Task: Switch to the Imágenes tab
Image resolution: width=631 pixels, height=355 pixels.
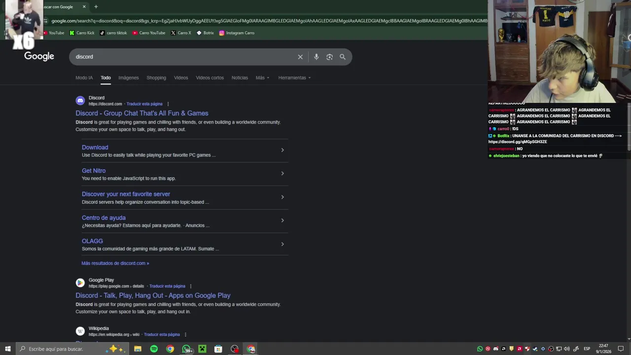Action: click(x=129, y=78)
